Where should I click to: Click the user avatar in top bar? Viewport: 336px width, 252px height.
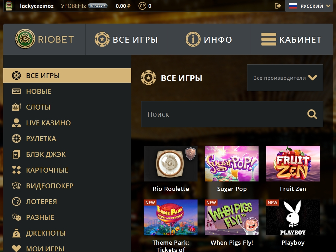coord(9,6)
